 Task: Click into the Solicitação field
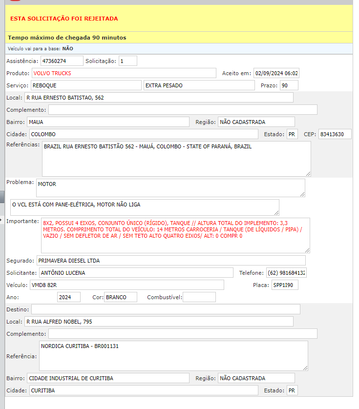[127, 61]
